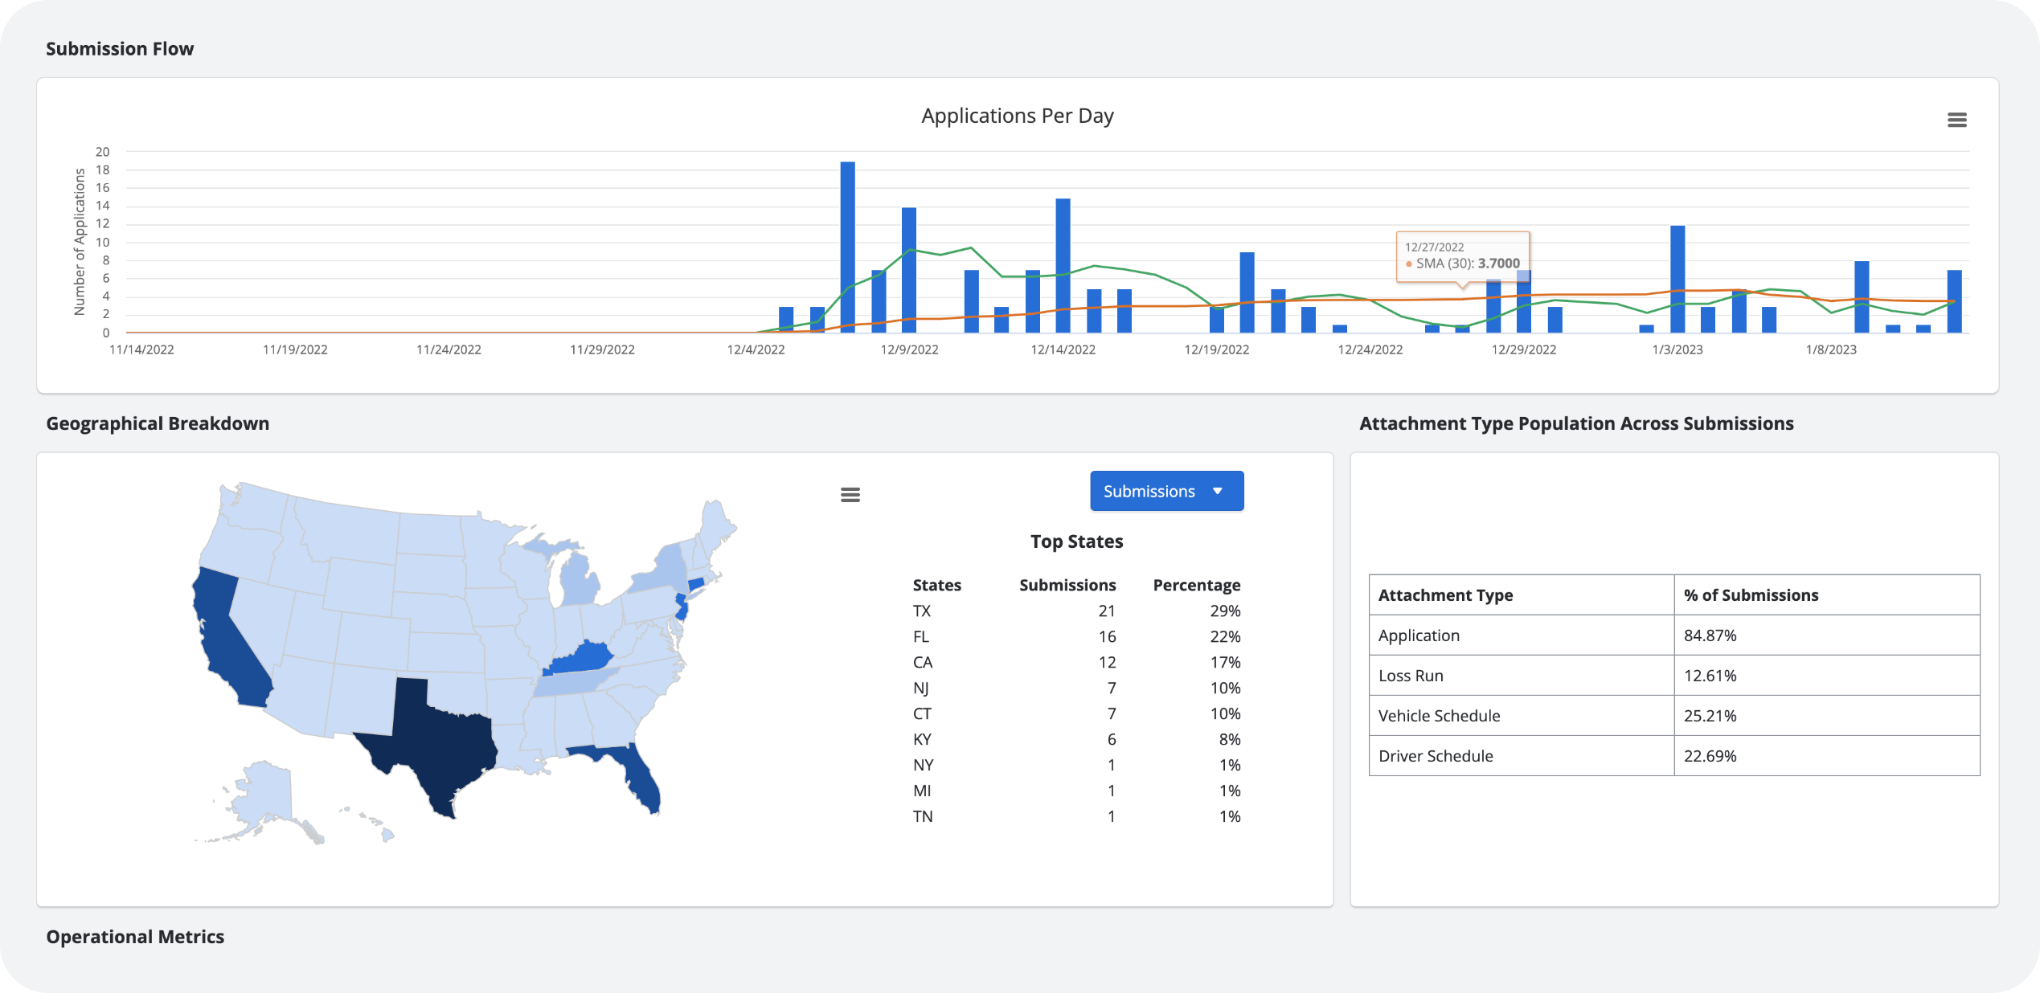2040x993 pixels.
Task: Click the Driver Schedule cell
Action: coord(1521,755)
